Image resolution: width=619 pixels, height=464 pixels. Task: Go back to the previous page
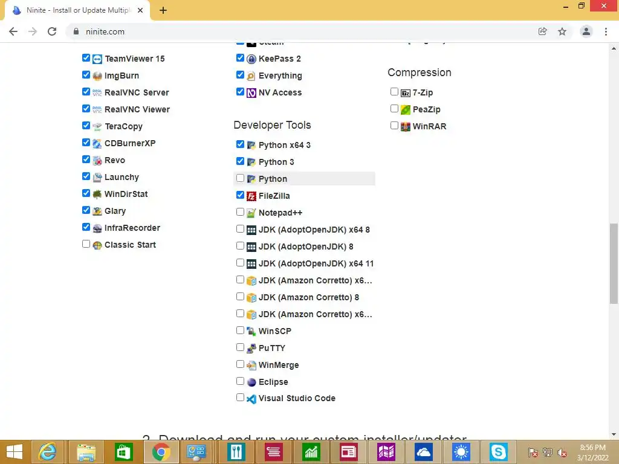[13, 31]
